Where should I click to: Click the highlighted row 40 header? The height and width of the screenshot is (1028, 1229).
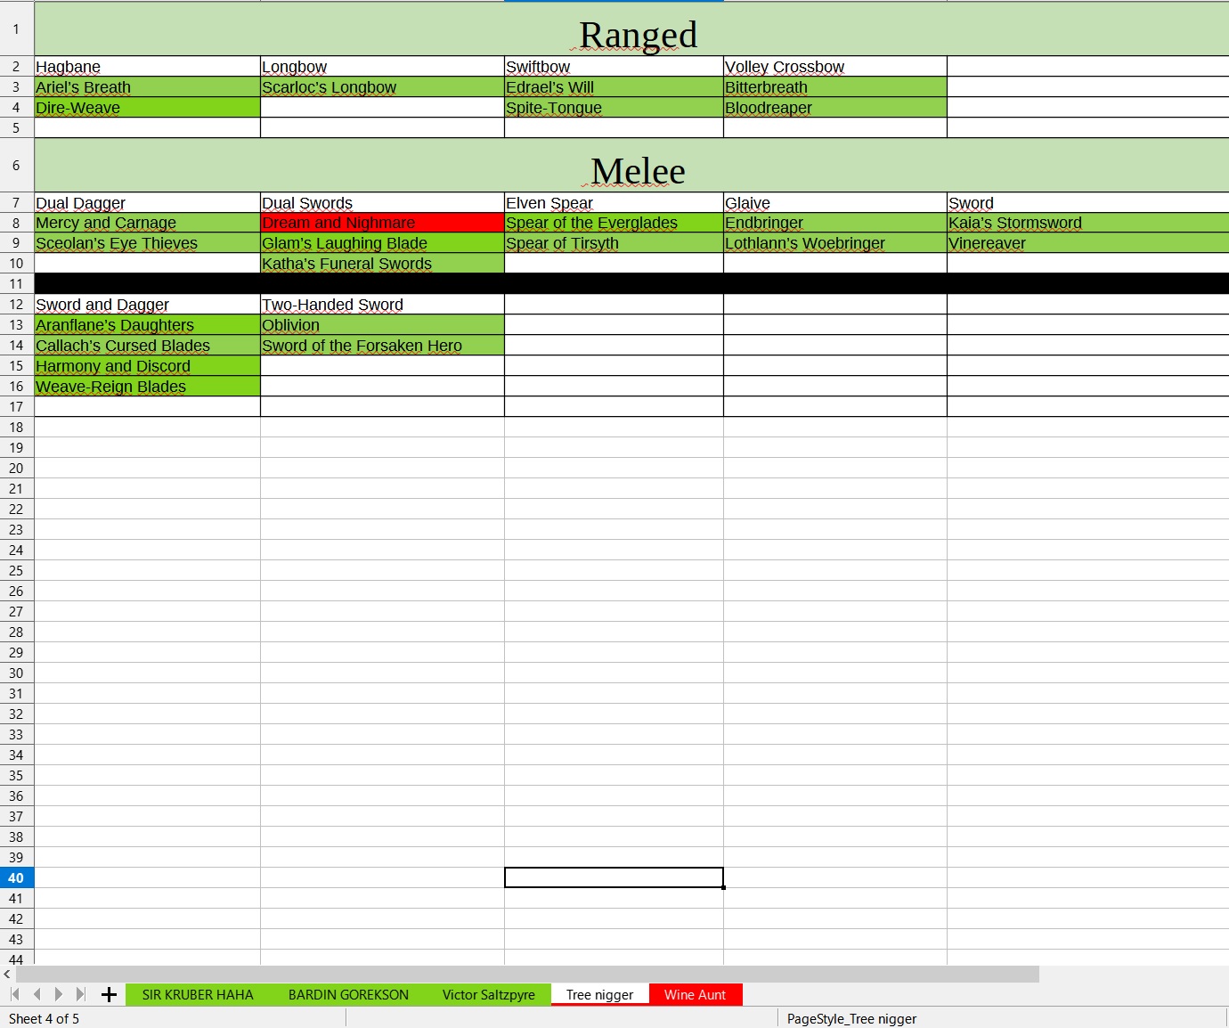[16, 878]
